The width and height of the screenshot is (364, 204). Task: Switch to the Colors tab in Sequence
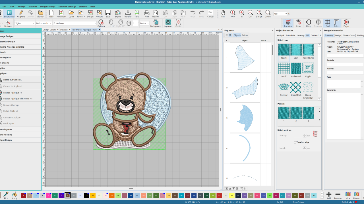tap(245, 35)
